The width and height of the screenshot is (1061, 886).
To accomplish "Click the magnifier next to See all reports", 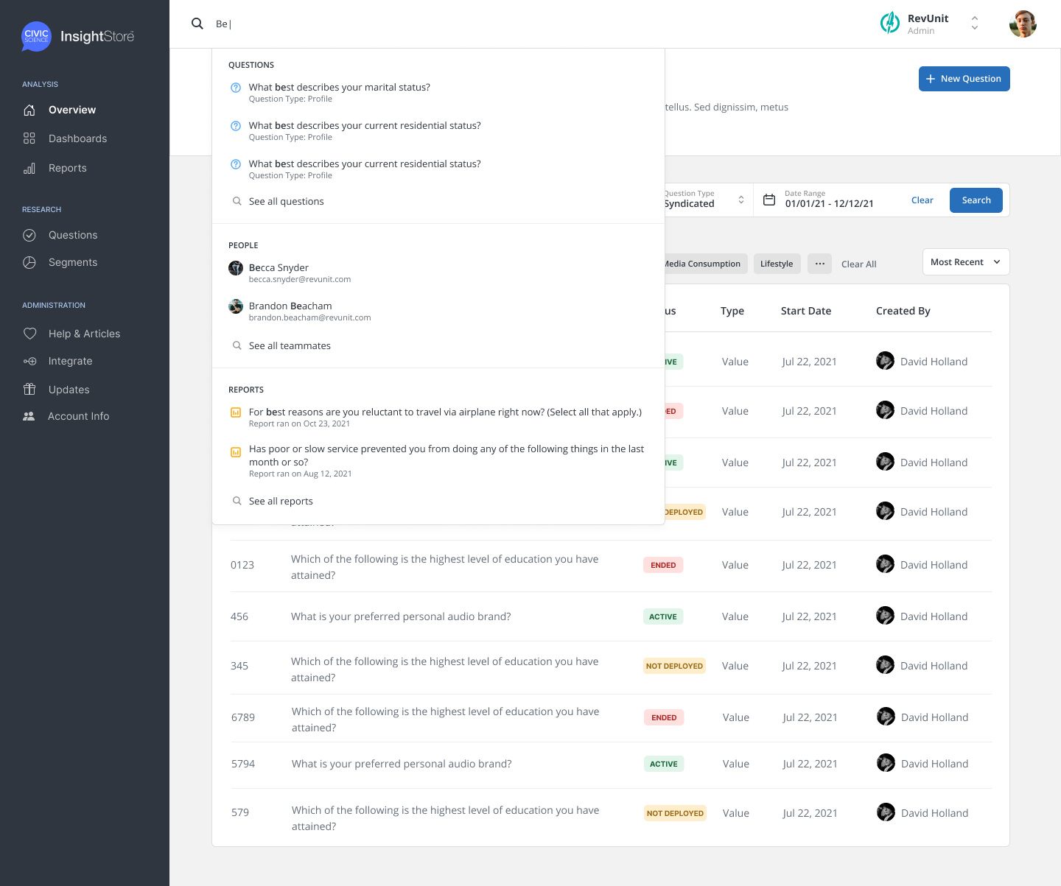I will pyautogui.click(x=237, y=501).
